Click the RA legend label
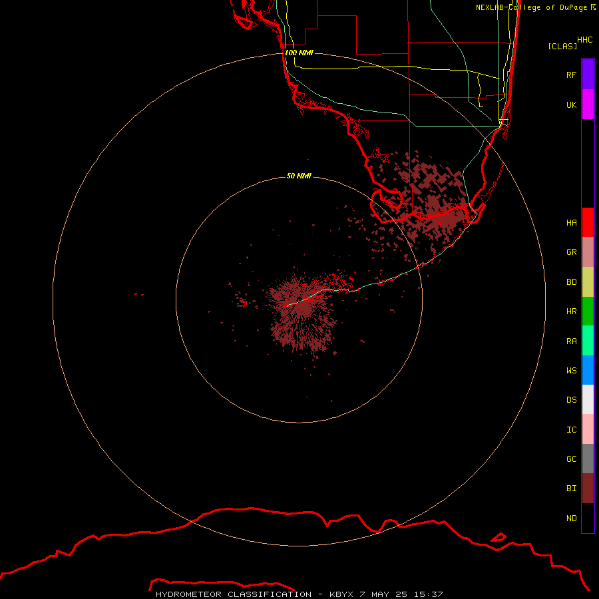599x599 pixels. click(572, 341)
